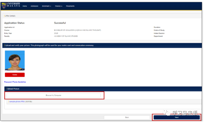The image size is (204, 122).
Task: Open the sample photo PNG file link
Action: (x=17, y=101)
